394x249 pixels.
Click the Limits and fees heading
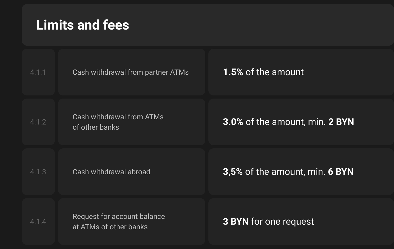click(83, 25)
